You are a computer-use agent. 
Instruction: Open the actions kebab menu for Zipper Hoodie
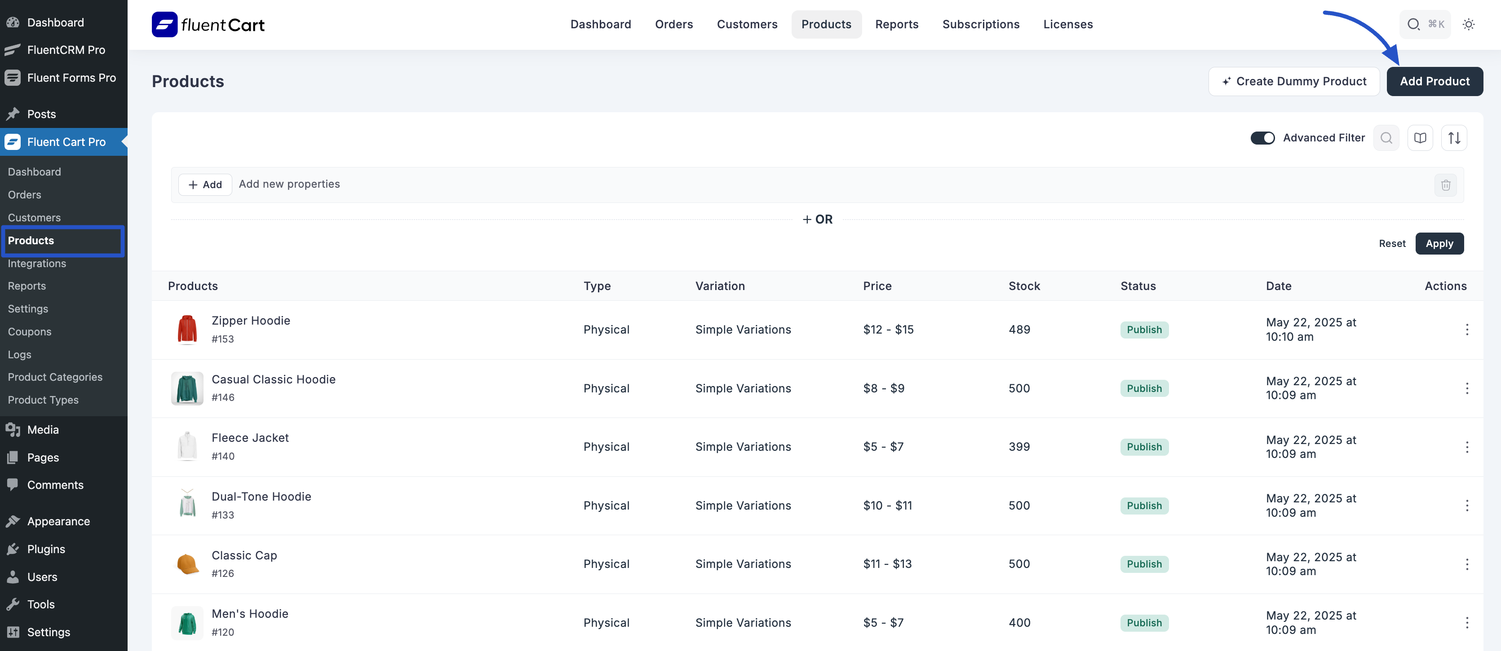[1467, 330]
